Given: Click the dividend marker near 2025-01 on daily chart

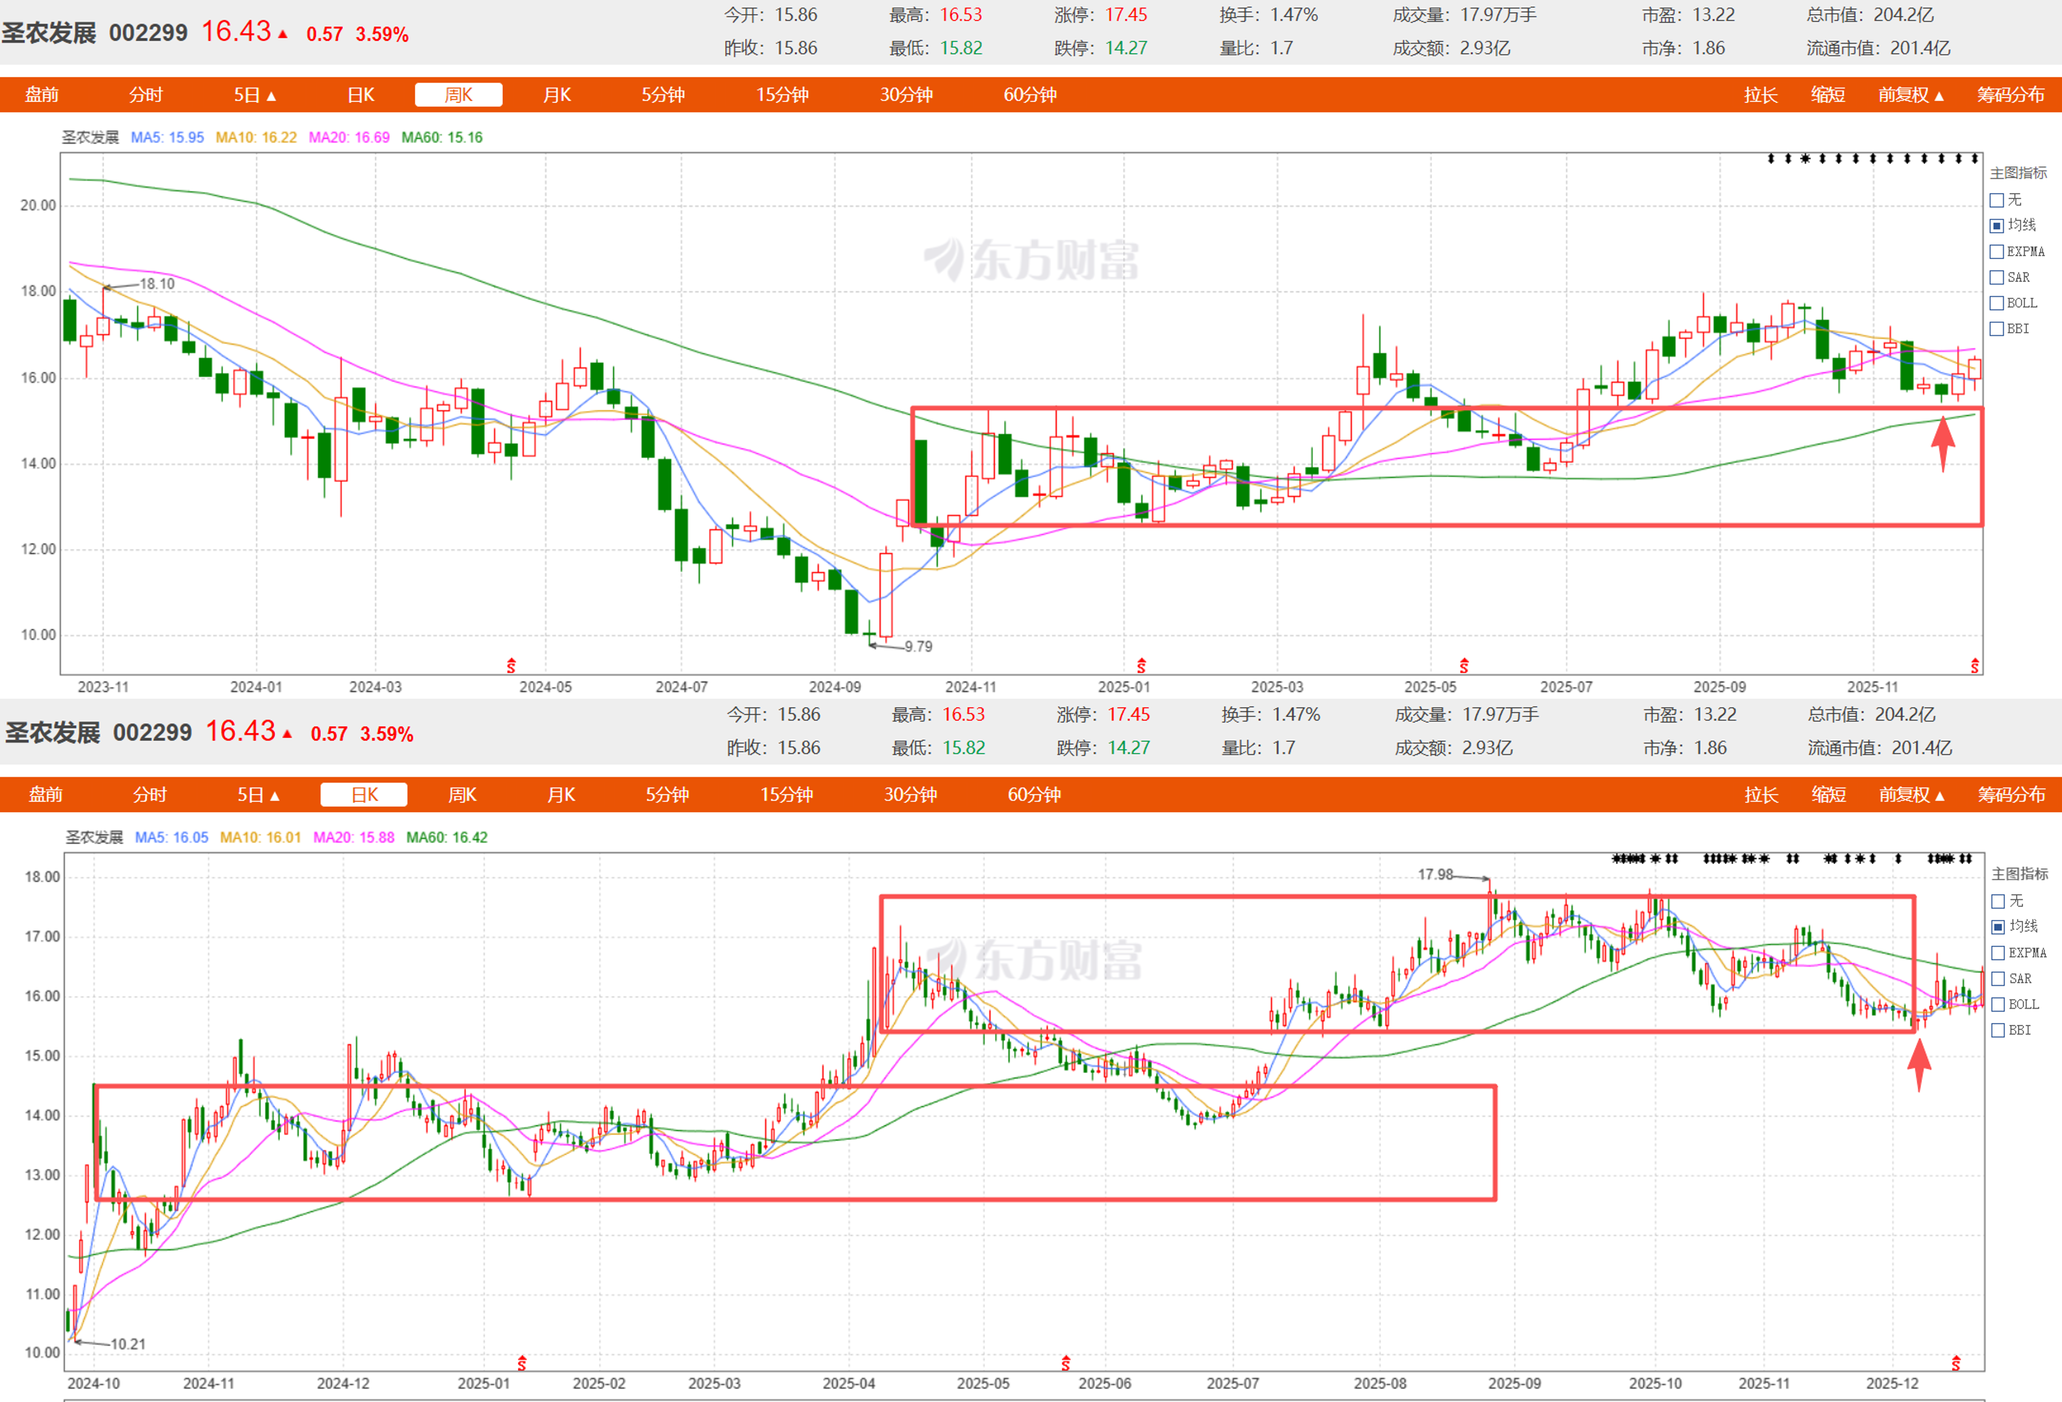Looking at the screenshot, I should coord(522,1363).
